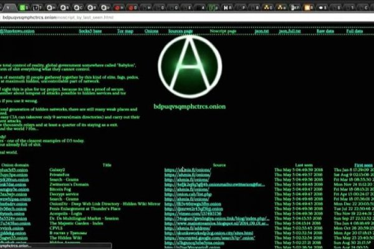Open the Raw data link
Image resolution: width=374 pixels, height=249 pixels.
point(325,31)
